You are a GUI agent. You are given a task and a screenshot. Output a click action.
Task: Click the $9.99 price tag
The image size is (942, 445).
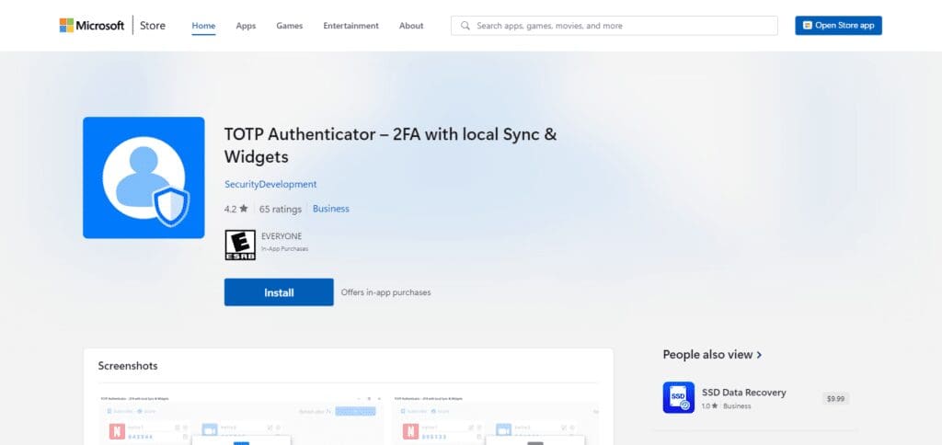(835, 398)
